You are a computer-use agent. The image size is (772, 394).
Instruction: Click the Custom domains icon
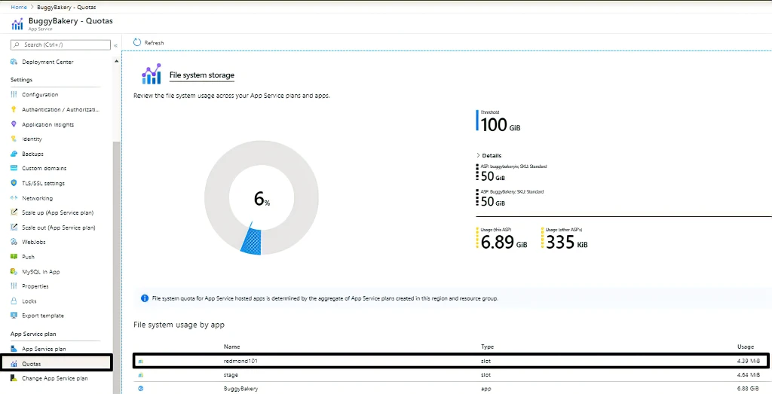(x=14, y=168)
